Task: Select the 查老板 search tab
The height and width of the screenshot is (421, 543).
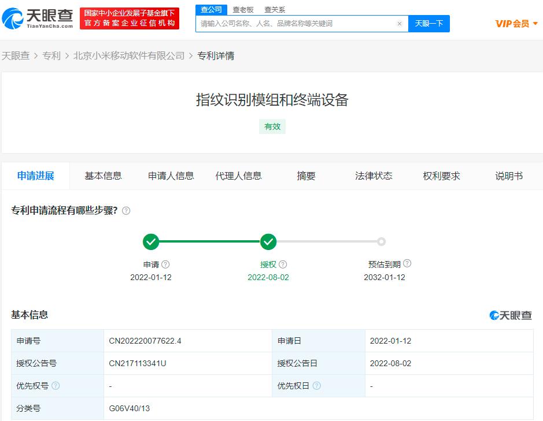Action: (x=243, y=10)
